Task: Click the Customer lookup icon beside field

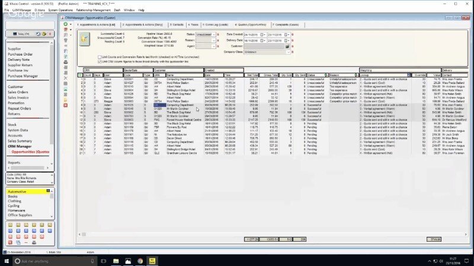Action: (x=287, y=46)
